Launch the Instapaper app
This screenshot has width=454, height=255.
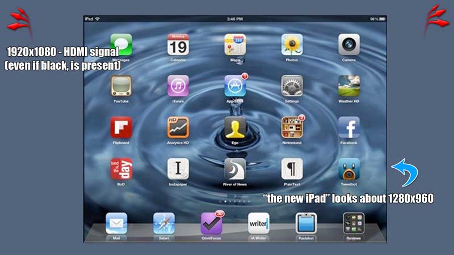click(178, 169)
